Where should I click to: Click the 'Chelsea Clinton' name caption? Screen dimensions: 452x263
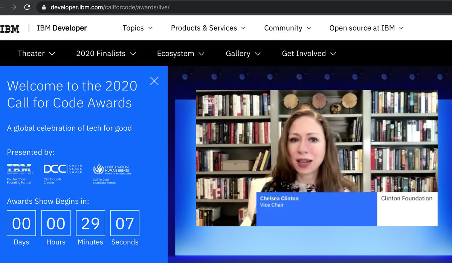tap(279, 198)
